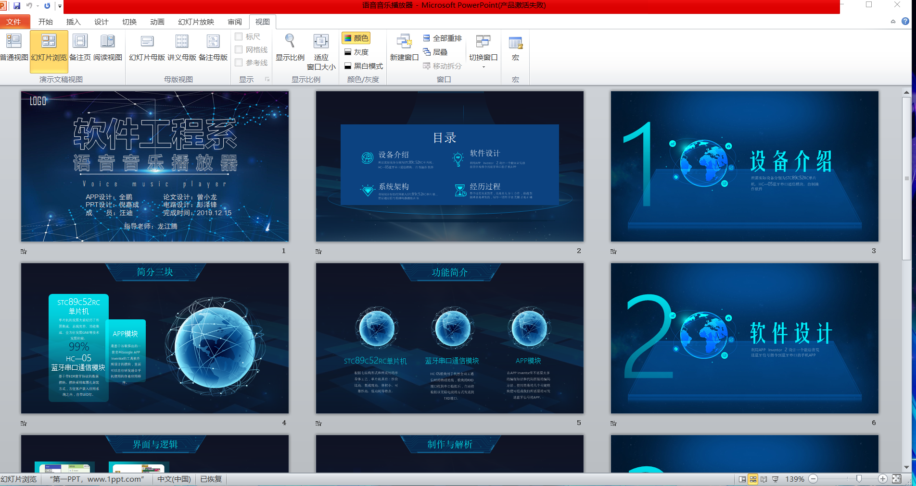Click the 139% zoom level button
Viewport: 916px width, 486px height.
tap(795, 479)
